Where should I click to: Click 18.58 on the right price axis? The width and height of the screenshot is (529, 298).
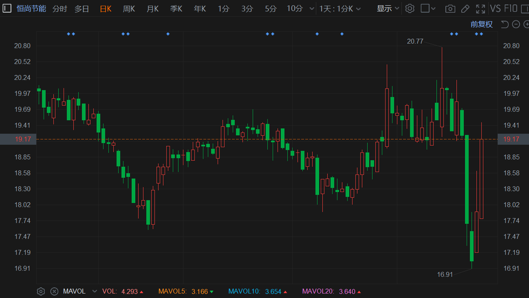pyautogui.click(x=511, y=173)
